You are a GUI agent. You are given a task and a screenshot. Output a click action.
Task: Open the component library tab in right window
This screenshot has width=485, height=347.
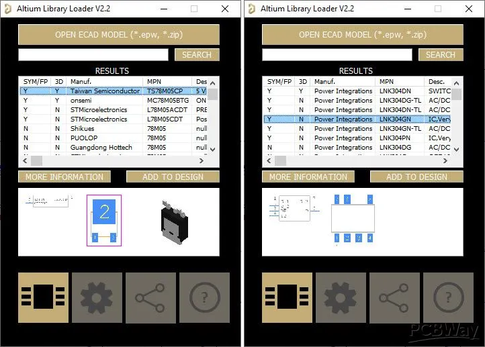click(x=287, y=297)
